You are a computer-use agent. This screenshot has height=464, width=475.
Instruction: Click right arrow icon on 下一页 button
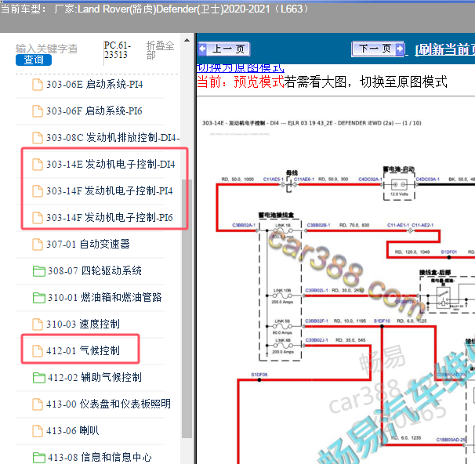[400, 49]
